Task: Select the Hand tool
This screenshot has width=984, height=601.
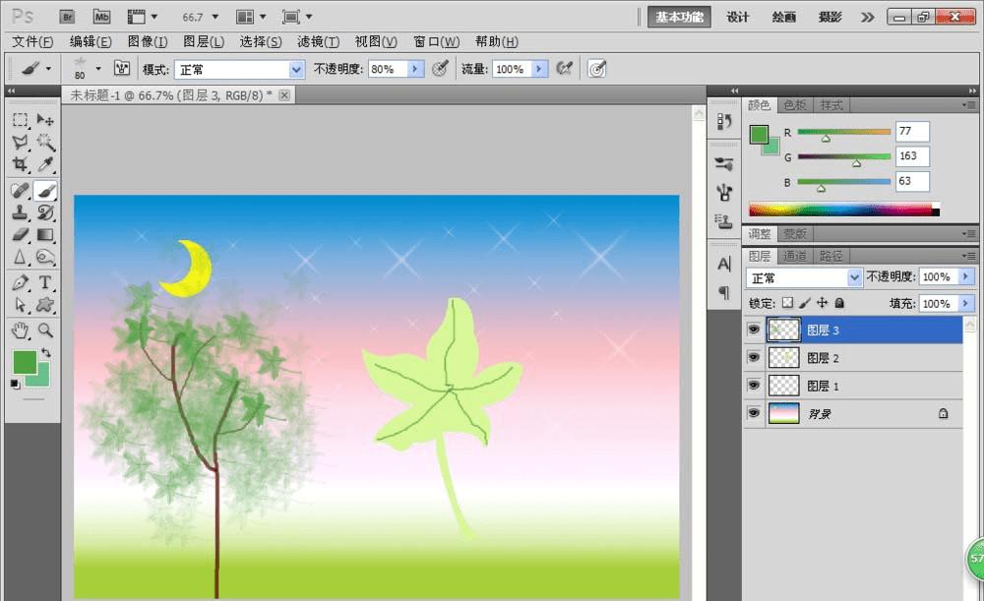Action: click(x=20, y=330)
